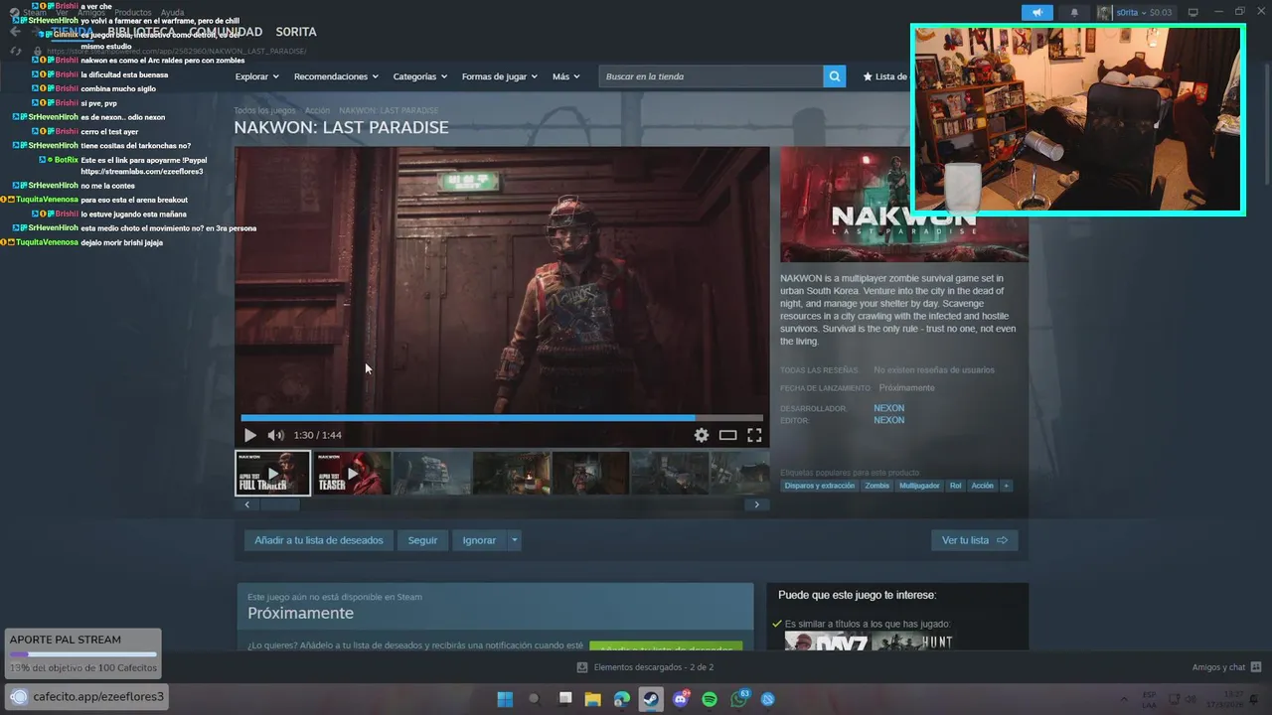Open Steam announcements megaphone icon
The height and width of the screenshot is (715, 1272).
[1036, 12]
